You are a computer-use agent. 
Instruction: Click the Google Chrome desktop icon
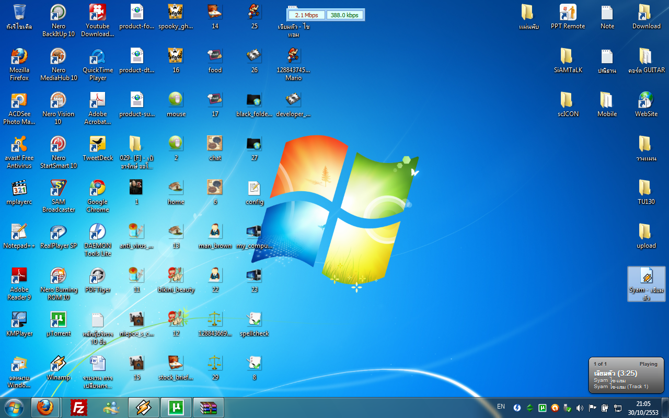pos(98,195)
